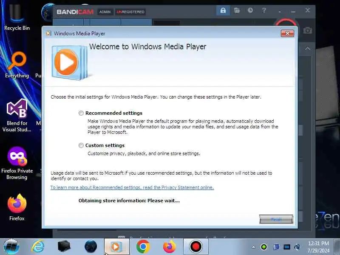
Task: Open the Bandicam help question mark
Action: click(x=264, y=10)
